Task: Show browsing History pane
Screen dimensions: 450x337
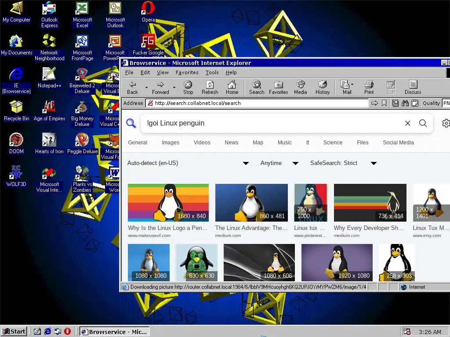Action: (x=323, y=88)
